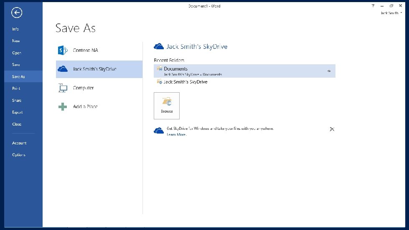
Task: Open the Jack Smith account dropdown
Action: click(x=391, y=13)
